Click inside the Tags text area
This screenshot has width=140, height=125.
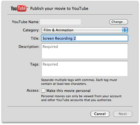(x=85, y=69)
